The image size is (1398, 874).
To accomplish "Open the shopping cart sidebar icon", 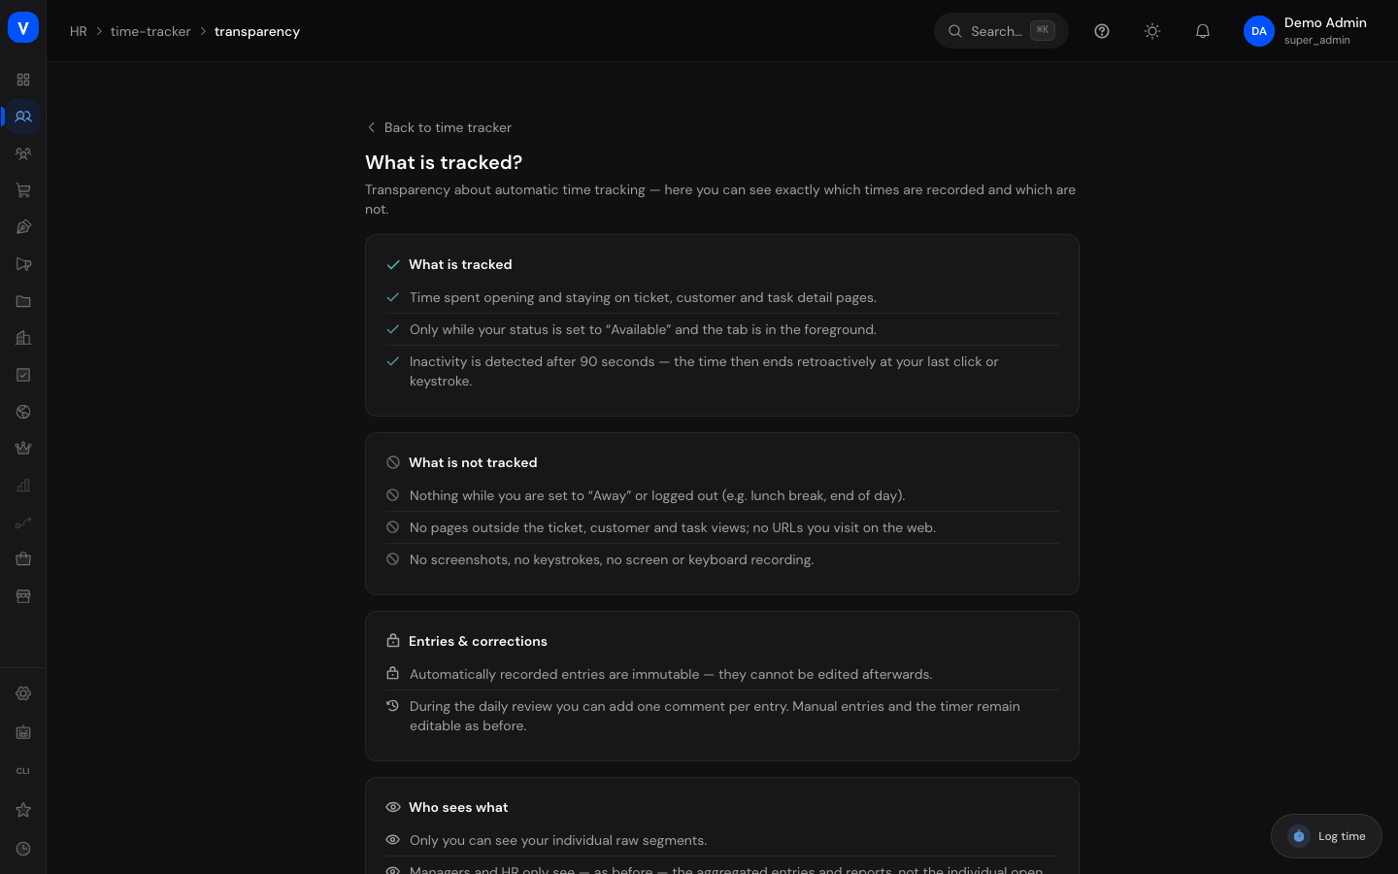I will click(x=23, y=190).
